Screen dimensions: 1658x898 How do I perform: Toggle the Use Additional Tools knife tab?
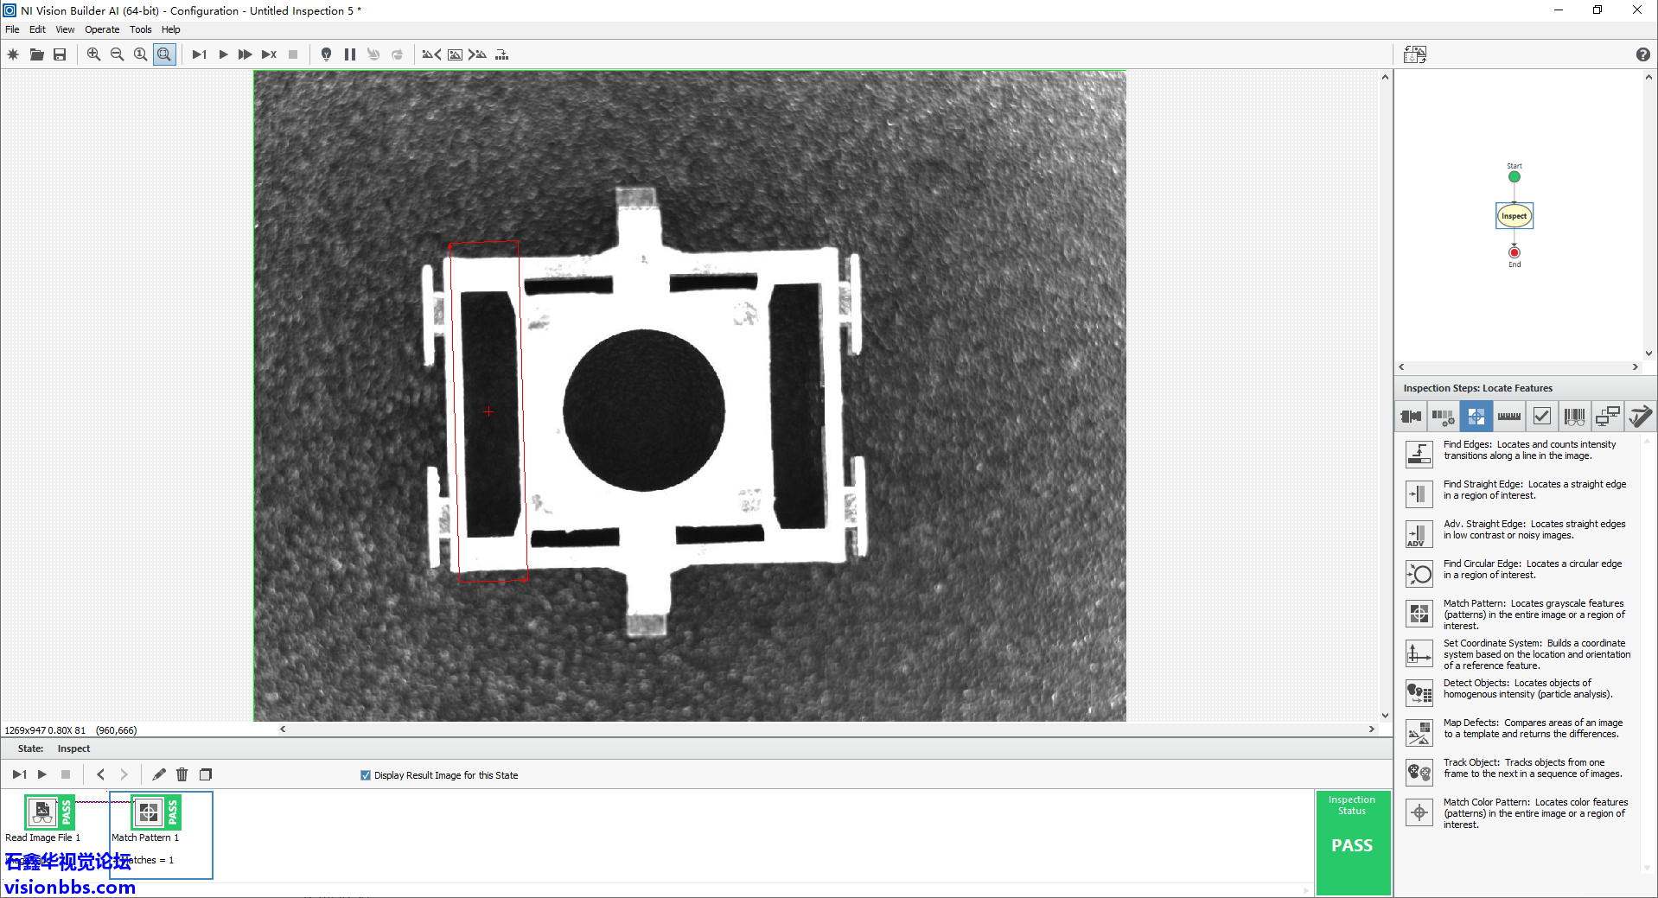(x=1640, y=417)
